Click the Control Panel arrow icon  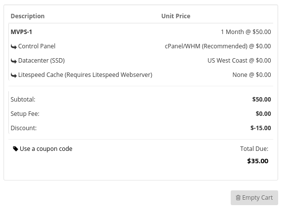(14, 46)
